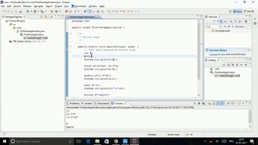Viewport: 258px width, 145px height.
Task: Click the All link in Task List
Action: [x=229, y=27]
